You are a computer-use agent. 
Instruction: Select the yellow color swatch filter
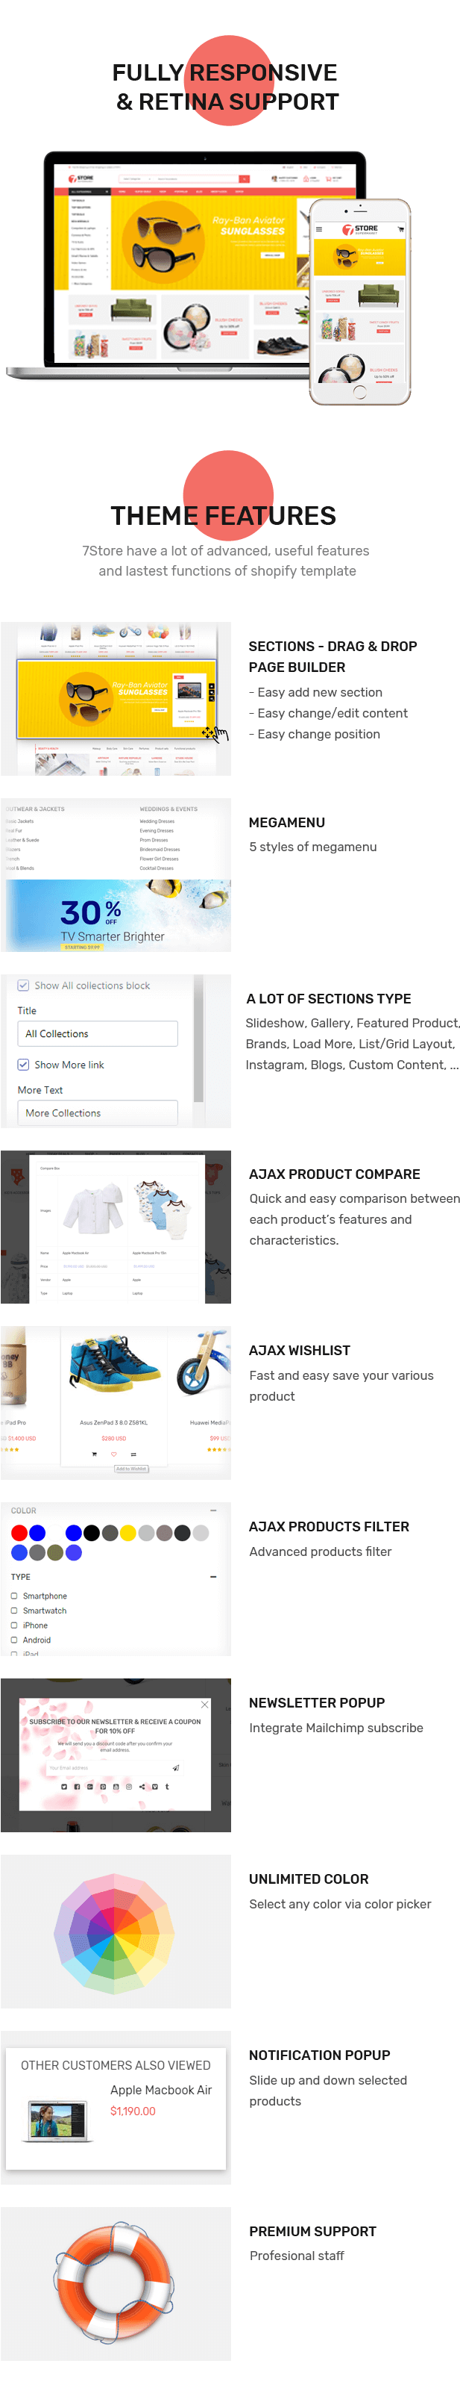pos(127,1533)
